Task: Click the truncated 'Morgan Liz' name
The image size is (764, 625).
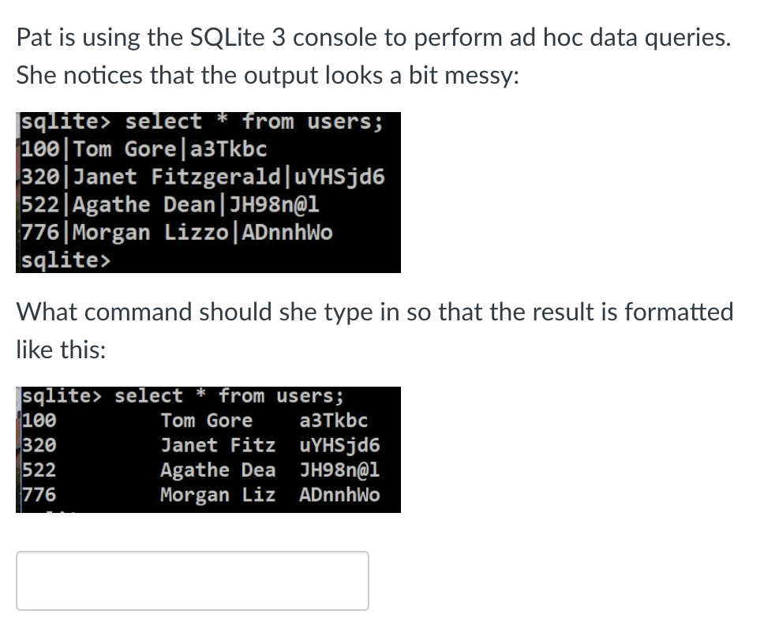Action: click(x=218, y=495)
